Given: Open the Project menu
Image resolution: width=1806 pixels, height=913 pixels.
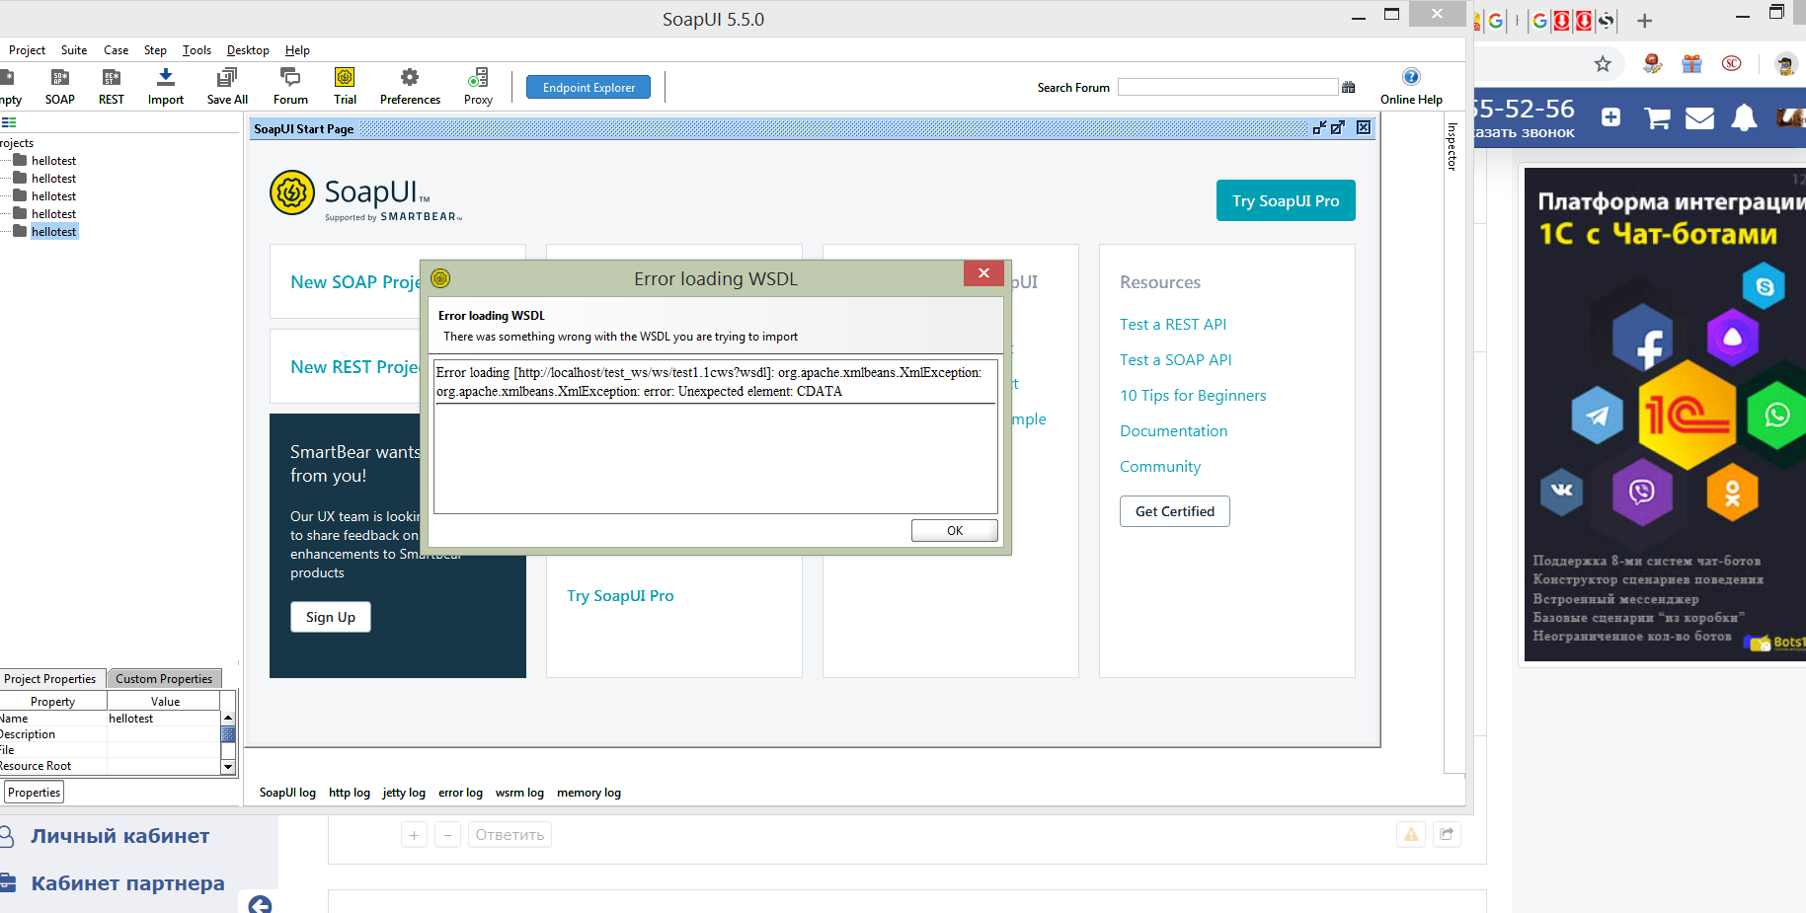Looking at the screenshot, I should click(x=27, y=50).
